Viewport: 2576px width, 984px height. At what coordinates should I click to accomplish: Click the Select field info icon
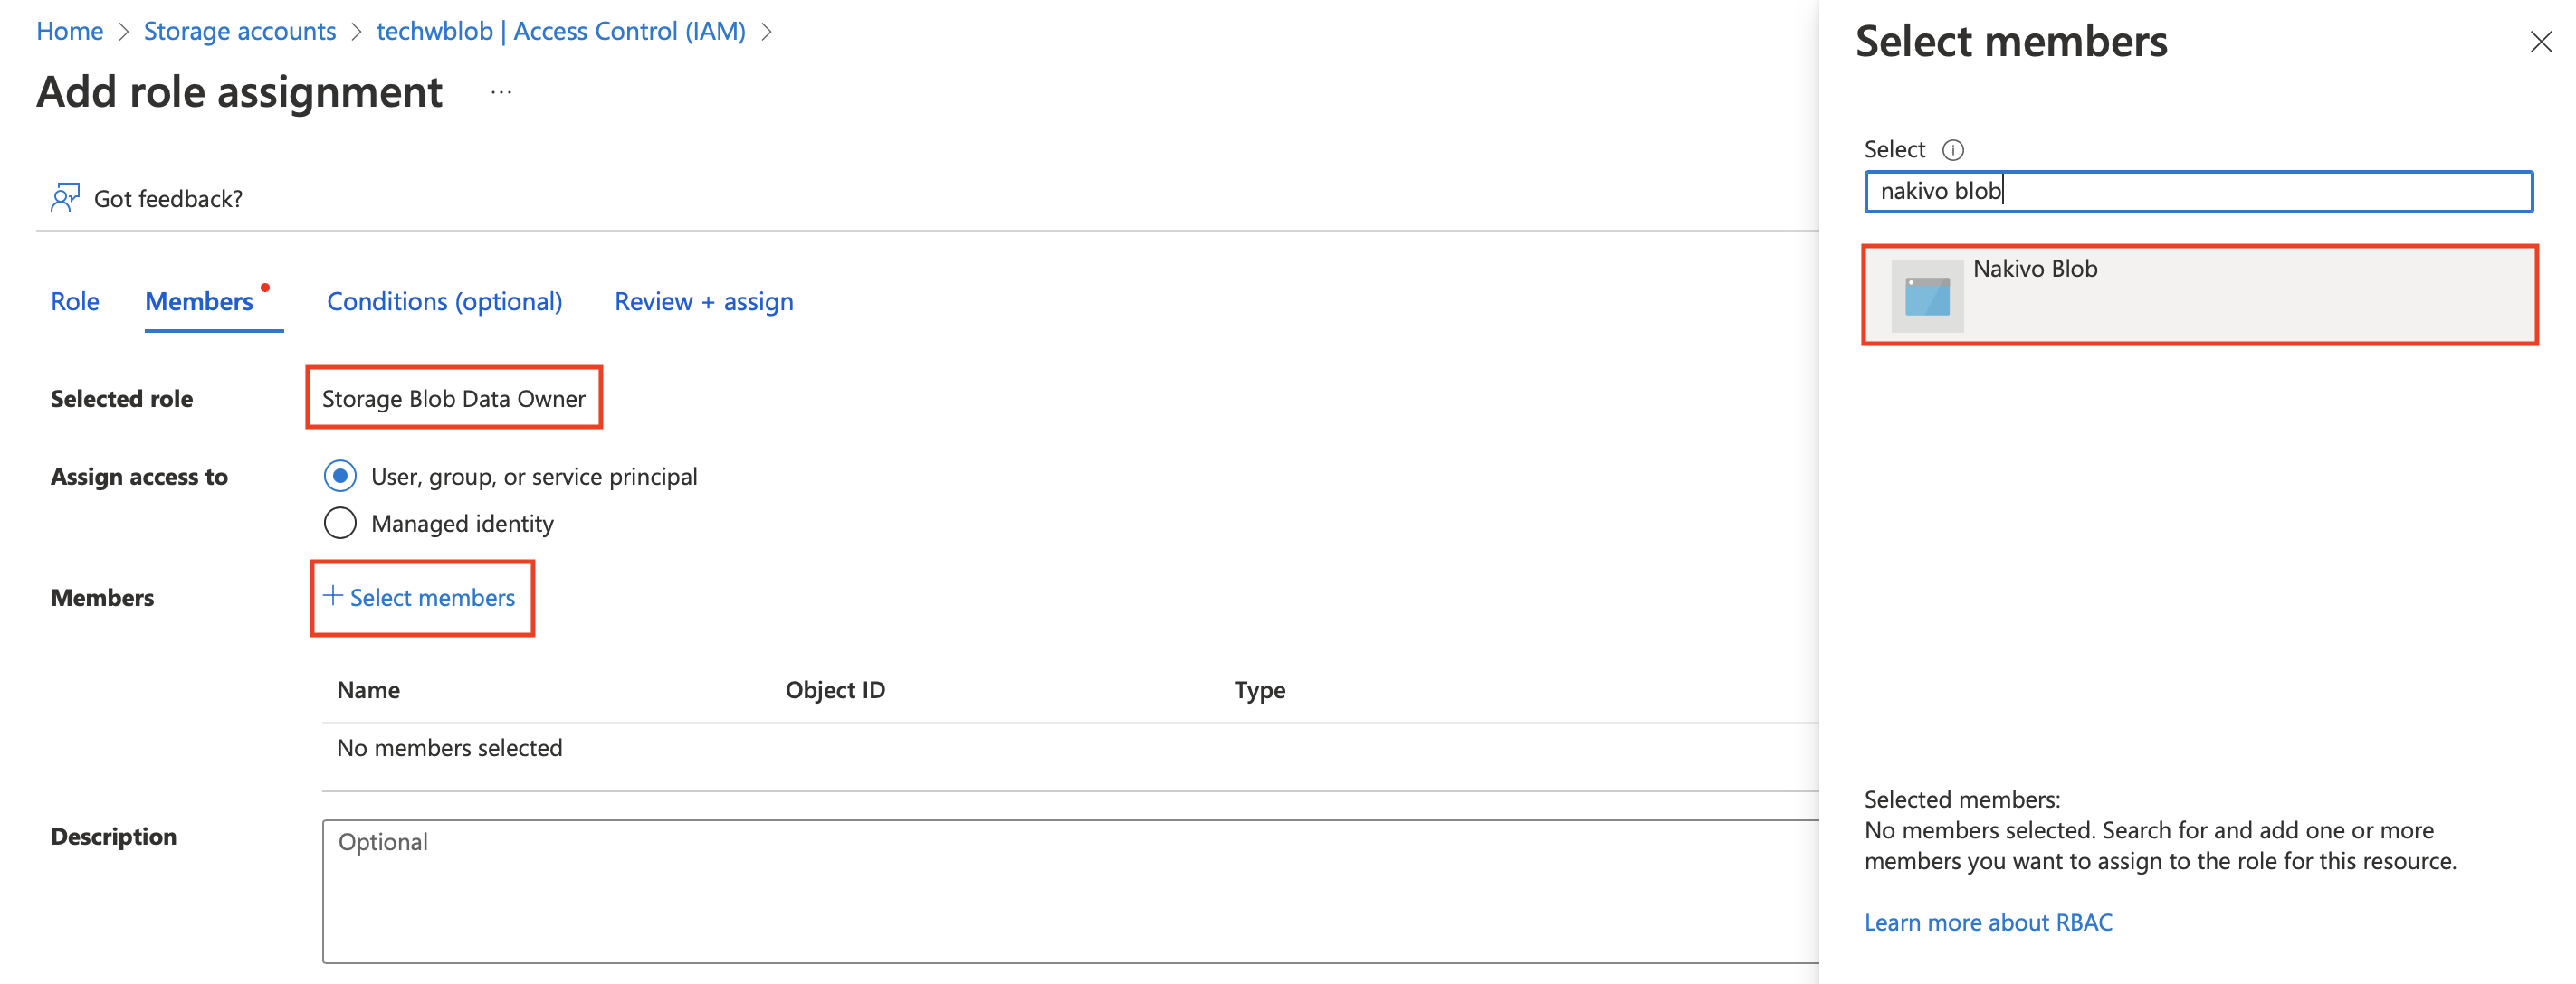click(x=1952, y=150)
